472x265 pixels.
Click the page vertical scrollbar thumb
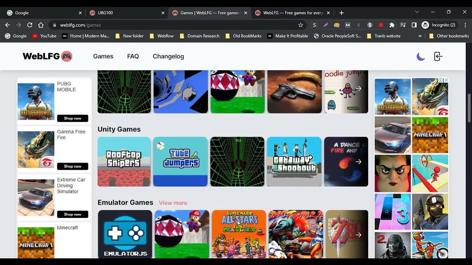coord(469,107)
